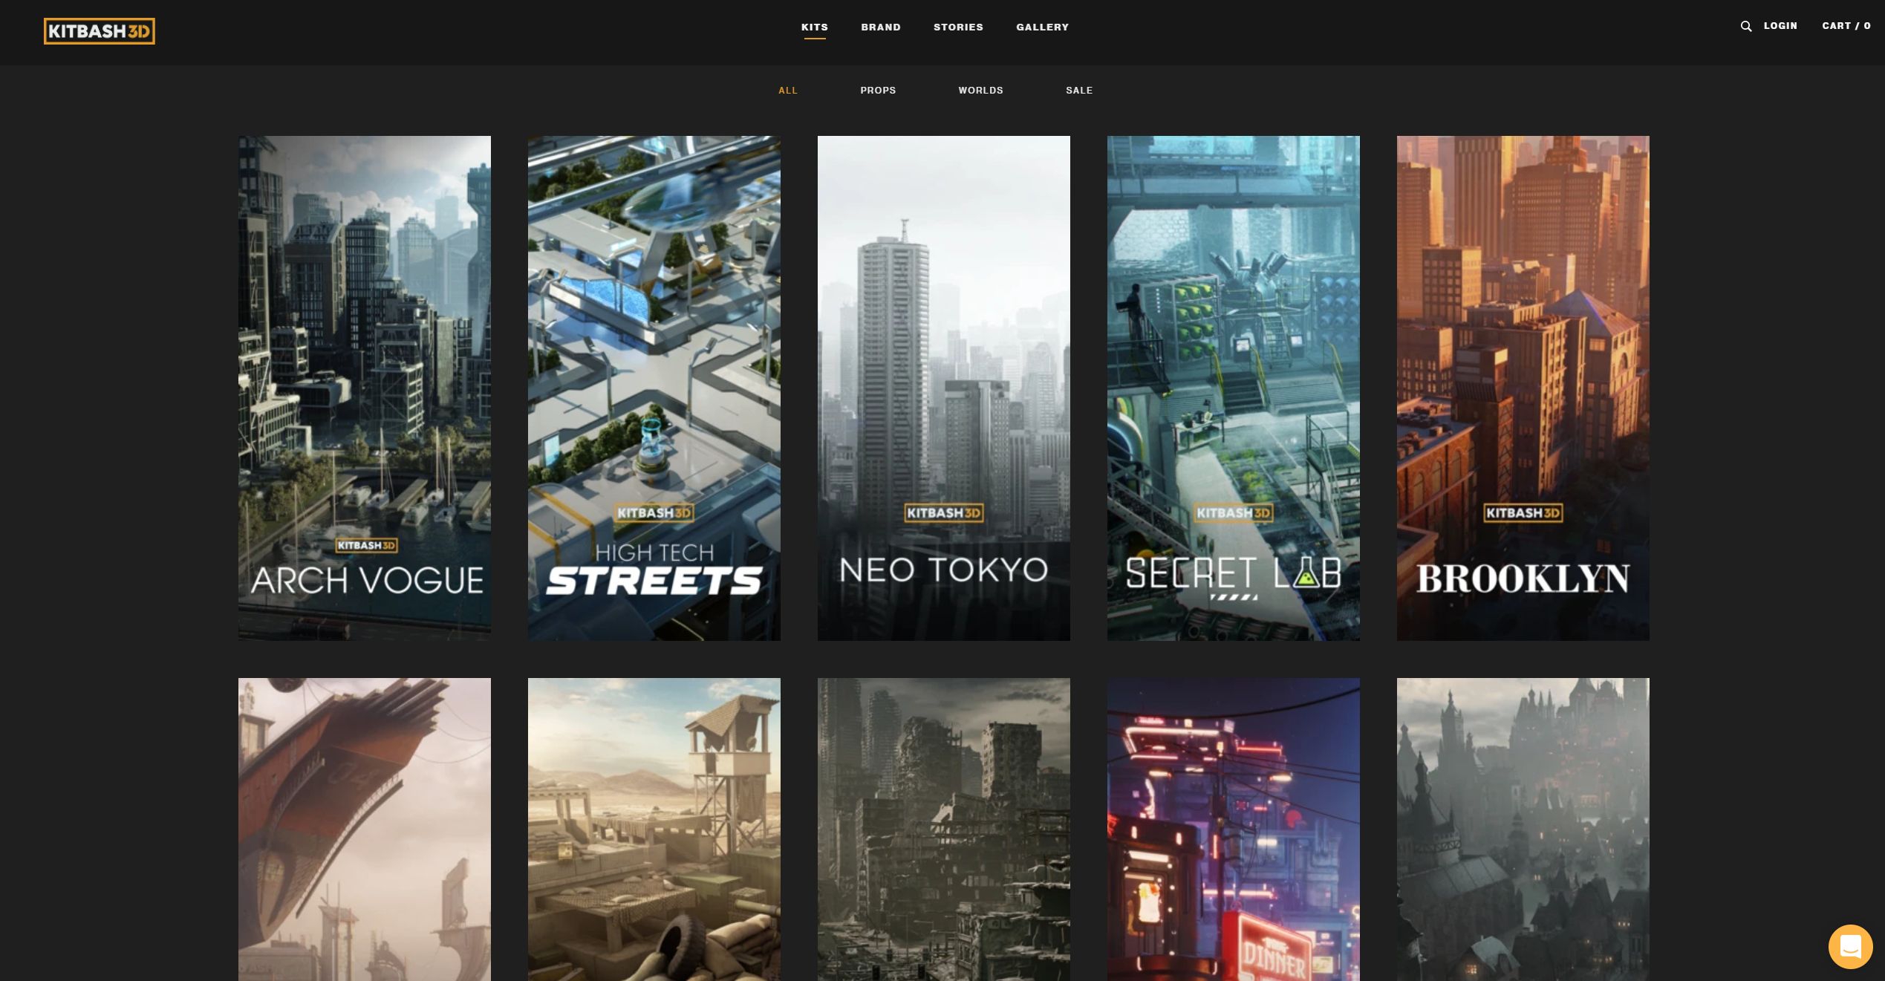Viewport: 1885px width, 981px height.
Task: Open the Brooklyn kit card
Action: pos(1523,388)
